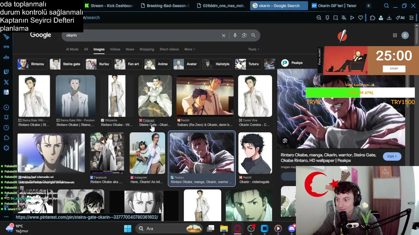Open the send/flow arrow icon in toolbar
419x235 pixels.
352,18
